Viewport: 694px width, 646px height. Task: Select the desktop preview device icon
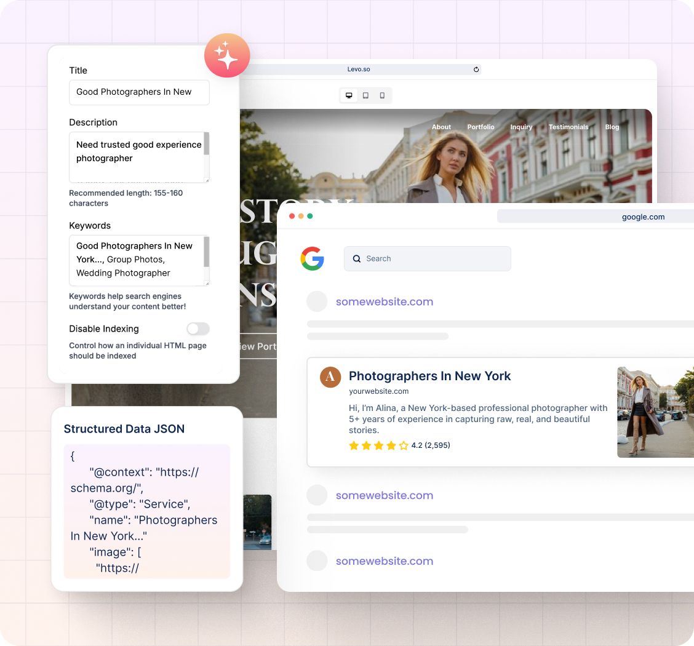(349, 95)
